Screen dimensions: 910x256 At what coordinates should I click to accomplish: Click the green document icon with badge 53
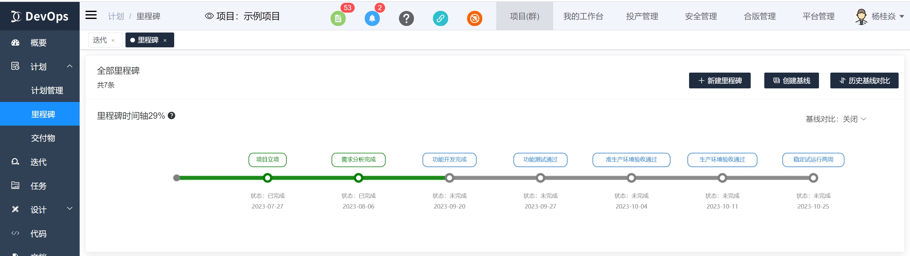pos(338,18)
